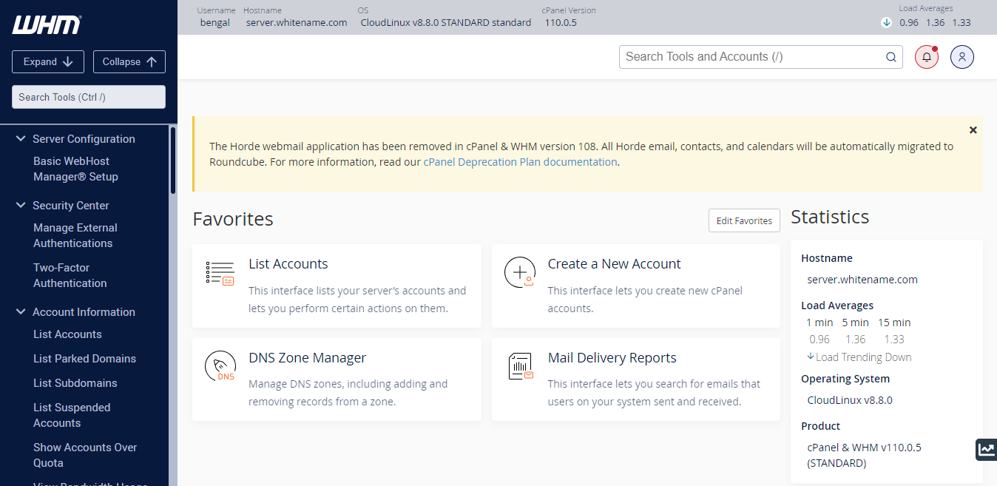Click the DNS Zone Manager icon
Viewport: 997px width, 486px height.
220,366
